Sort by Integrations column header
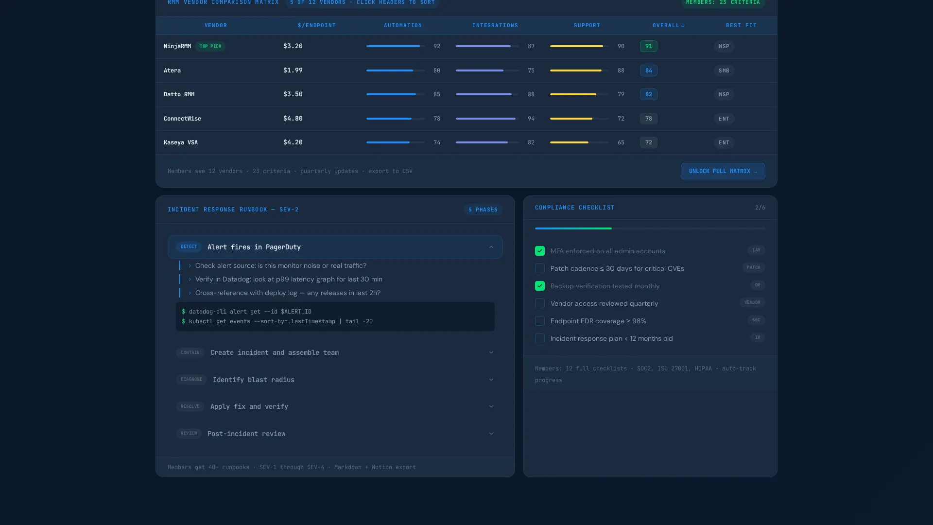Viewport: 933px width, 525px height. coord(495,25)
